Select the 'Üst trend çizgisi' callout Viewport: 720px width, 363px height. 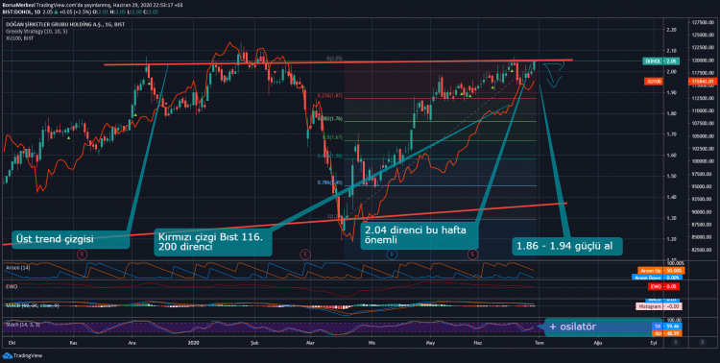coord(70,239)
